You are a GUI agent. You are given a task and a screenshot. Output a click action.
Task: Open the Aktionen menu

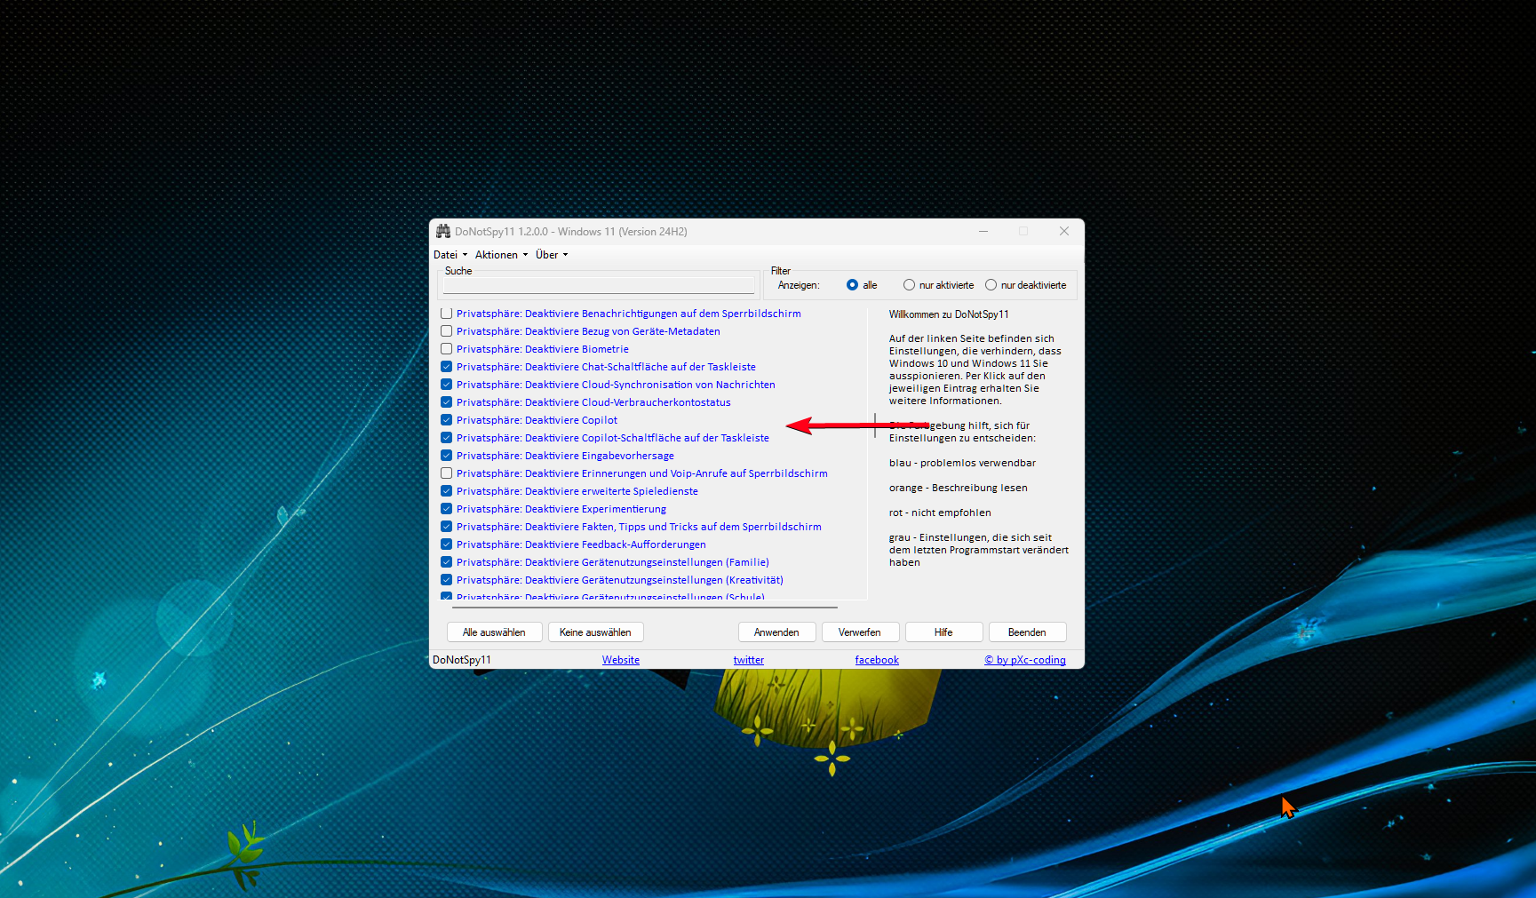(502, 255)
